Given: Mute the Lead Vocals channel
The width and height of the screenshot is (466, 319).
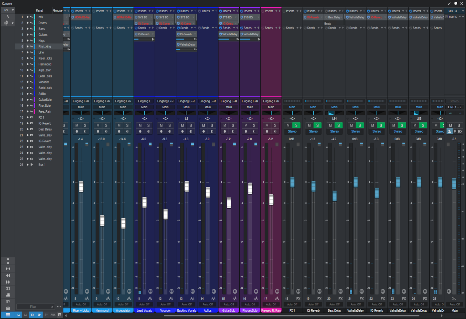Looking at the screenshot, I should tap(140, 125).
